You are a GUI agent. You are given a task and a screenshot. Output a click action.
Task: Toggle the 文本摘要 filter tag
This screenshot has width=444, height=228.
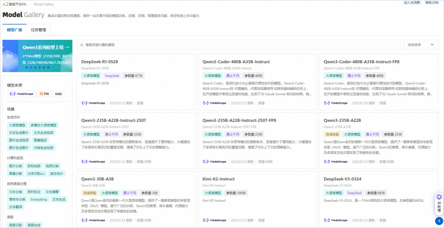click(52, 192)
